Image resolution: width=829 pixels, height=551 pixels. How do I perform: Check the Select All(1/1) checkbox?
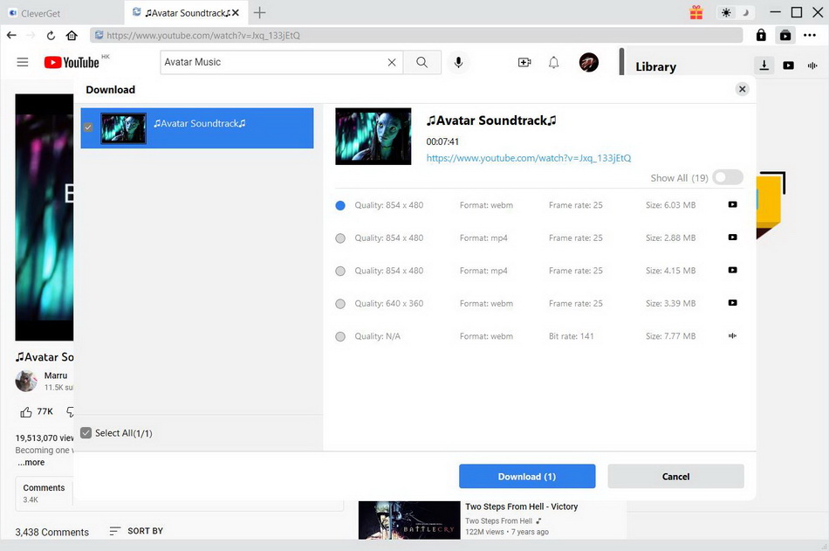pyautogui.click(x=86, y=433)
